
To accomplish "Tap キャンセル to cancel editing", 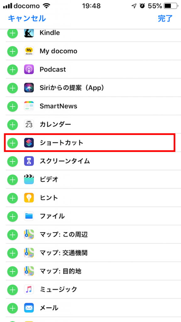I will point(27,19).
